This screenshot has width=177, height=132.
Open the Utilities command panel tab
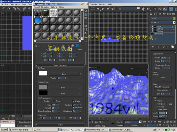(173, 14)
